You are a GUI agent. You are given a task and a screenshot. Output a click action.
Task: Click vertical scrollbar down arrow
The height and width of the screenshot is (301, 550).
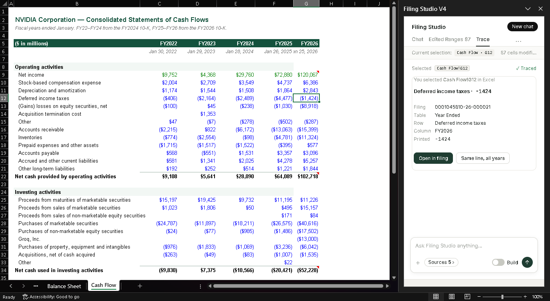coord(394,278)
